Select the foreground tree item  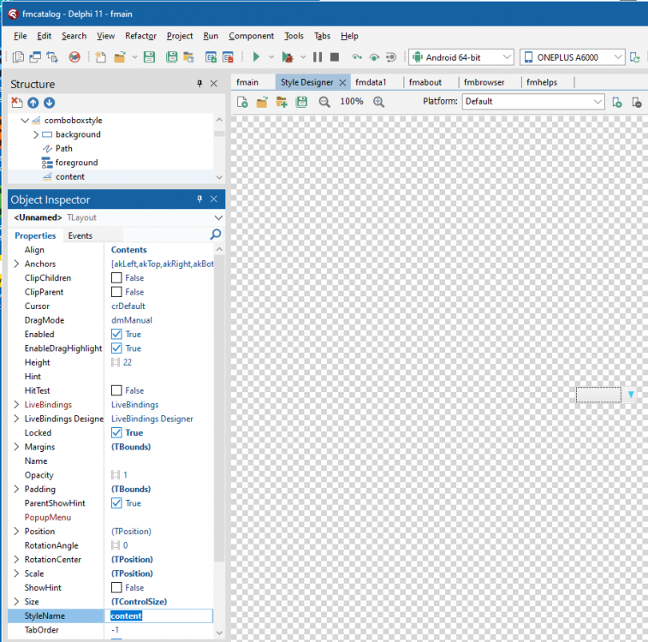(x=76, y=163)
